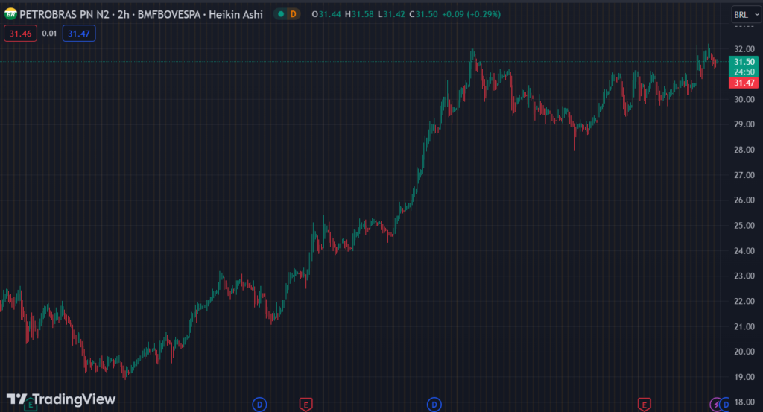Select the open value O31.44

pos(326,15)
